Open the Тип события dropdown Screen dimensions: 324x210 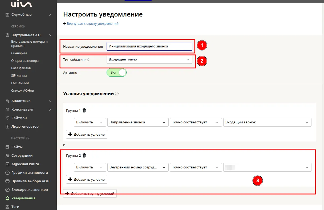pos(149,59)
